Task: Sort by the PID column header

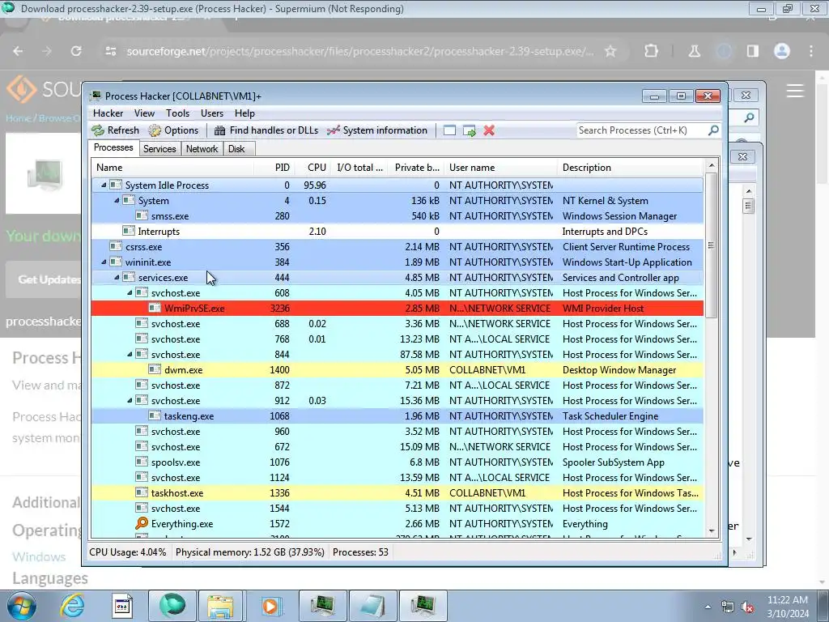Action: point(275,167)
